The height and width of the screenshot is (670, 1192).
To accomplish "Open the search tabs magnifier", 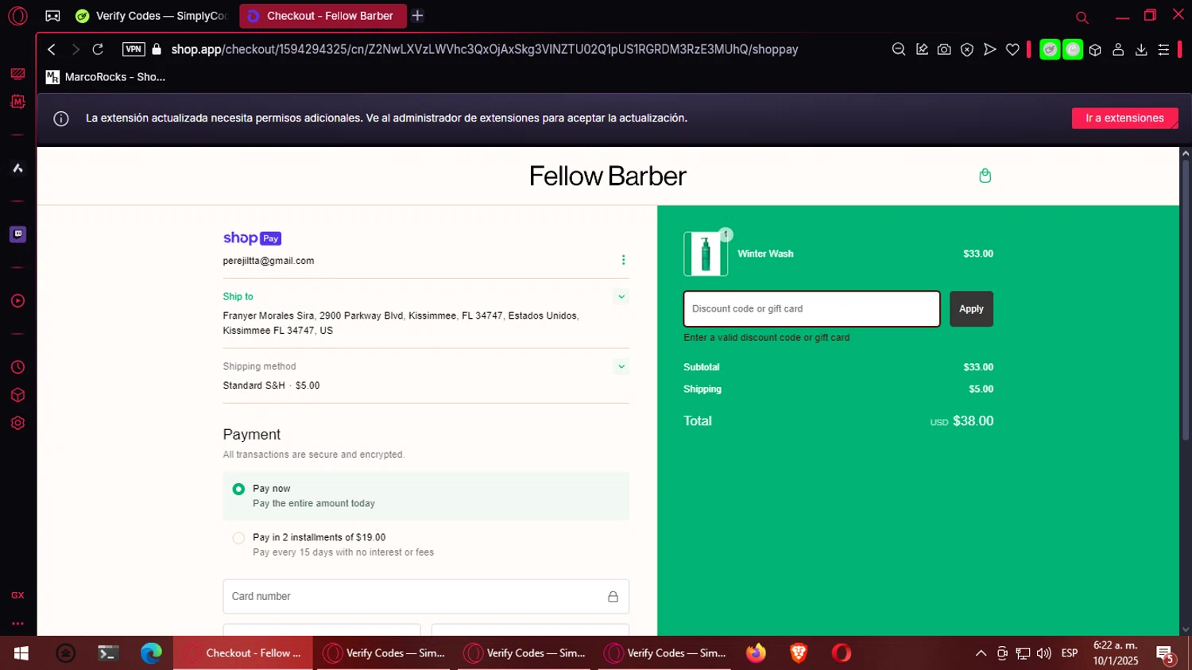I will tap(1082, 17).
